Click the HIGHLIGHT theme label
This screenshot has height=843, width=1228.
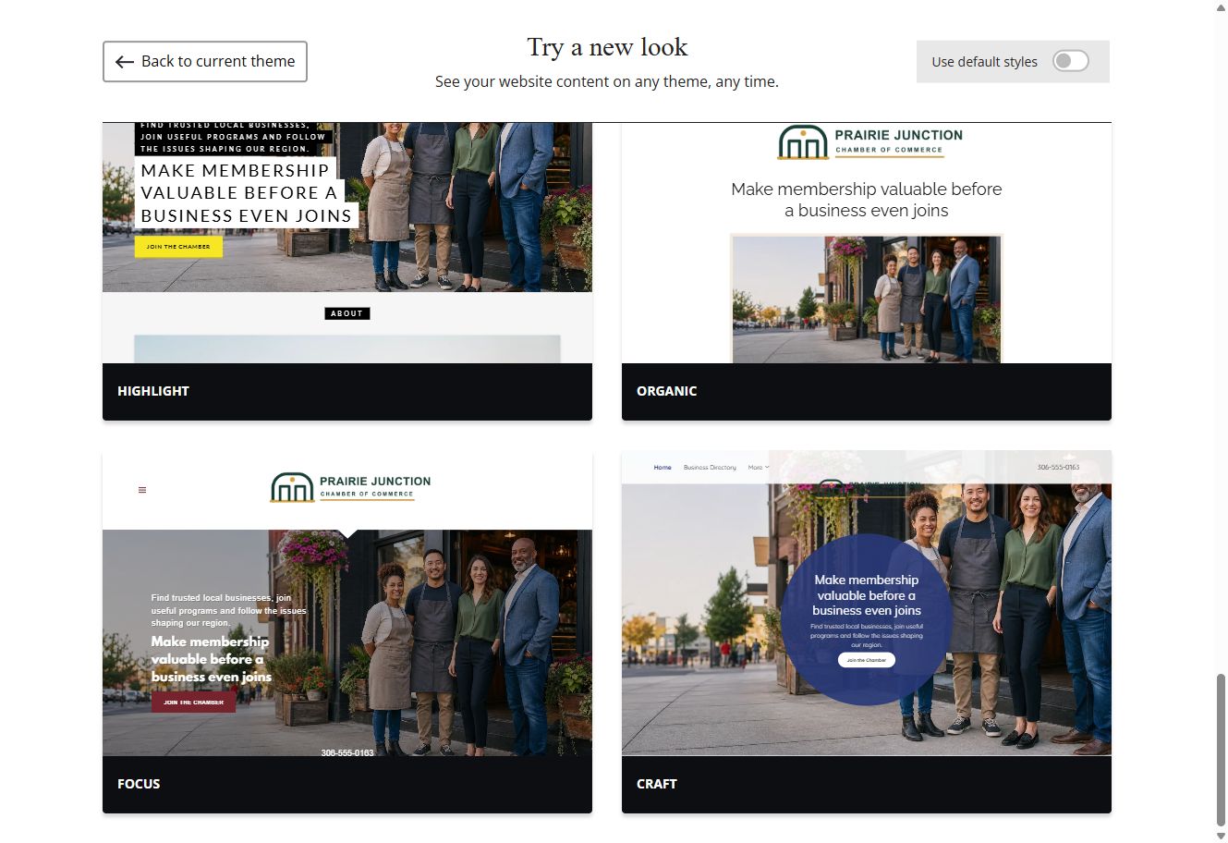153,391
